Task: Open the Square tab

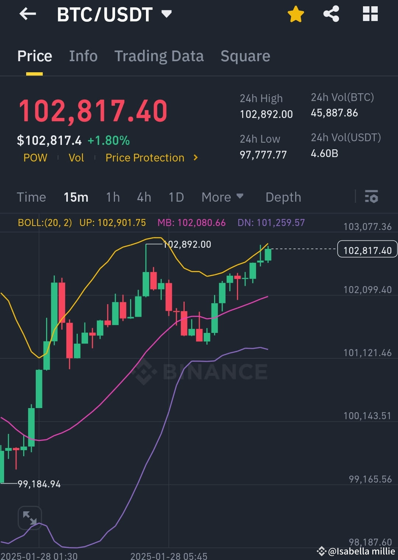Action: 245,56
